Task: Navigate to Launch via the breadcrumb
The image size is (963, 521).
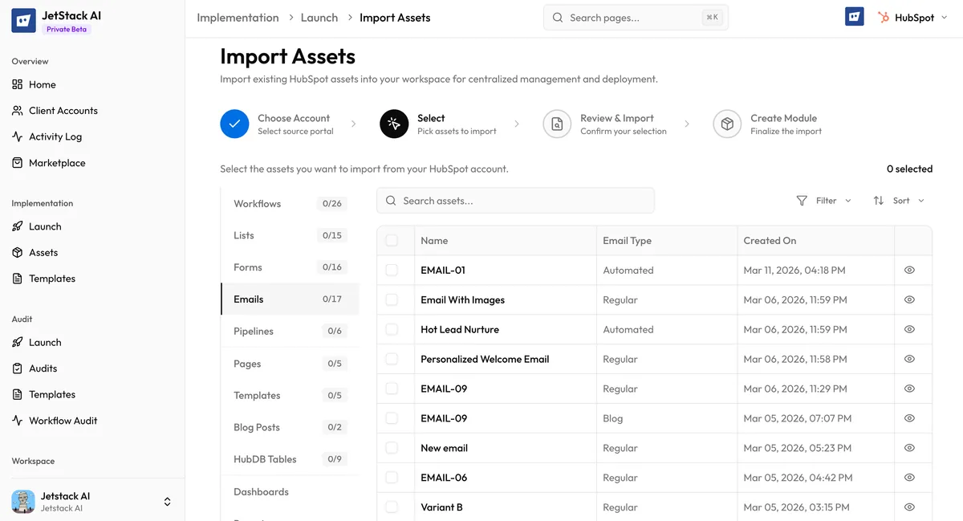Action: click(319, 17)
